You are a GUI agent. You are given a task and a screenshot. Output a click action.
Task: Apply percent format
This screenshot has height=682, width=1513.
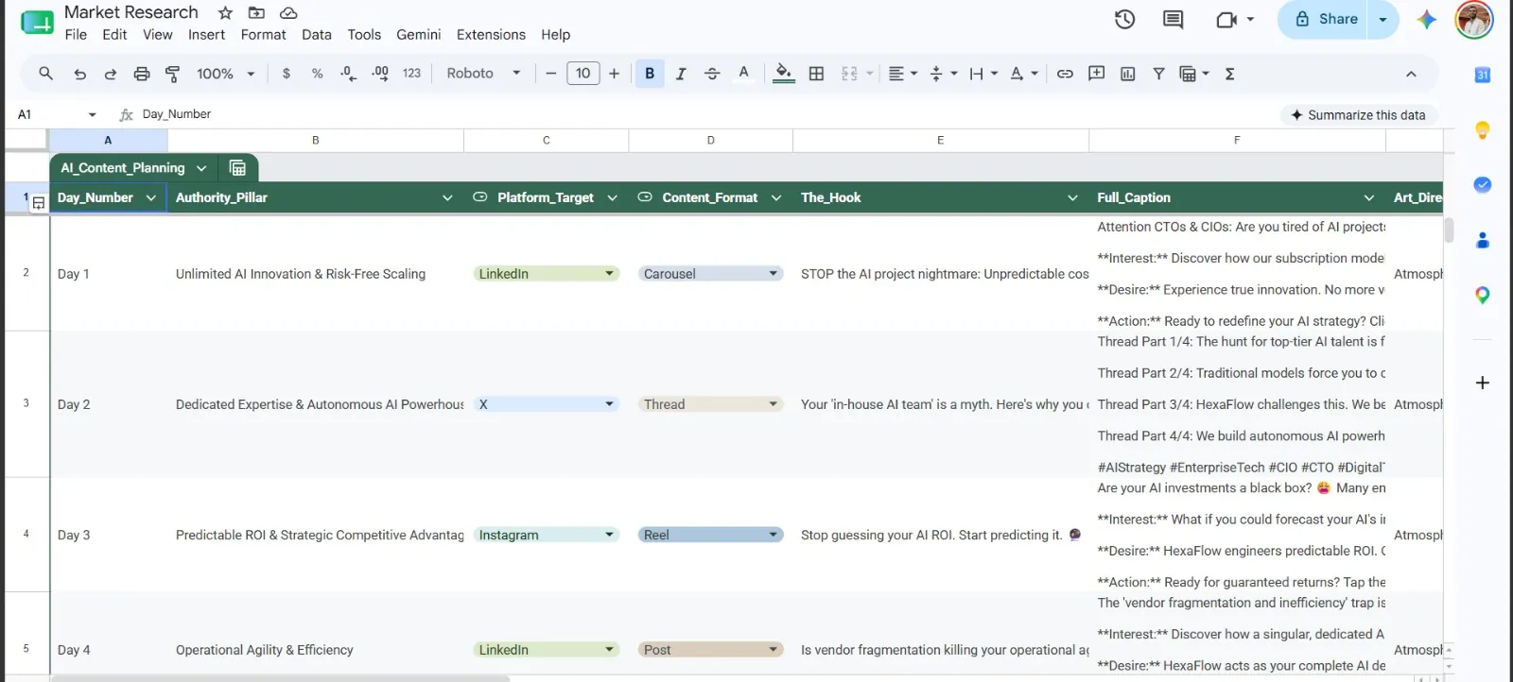coord(317,74)
